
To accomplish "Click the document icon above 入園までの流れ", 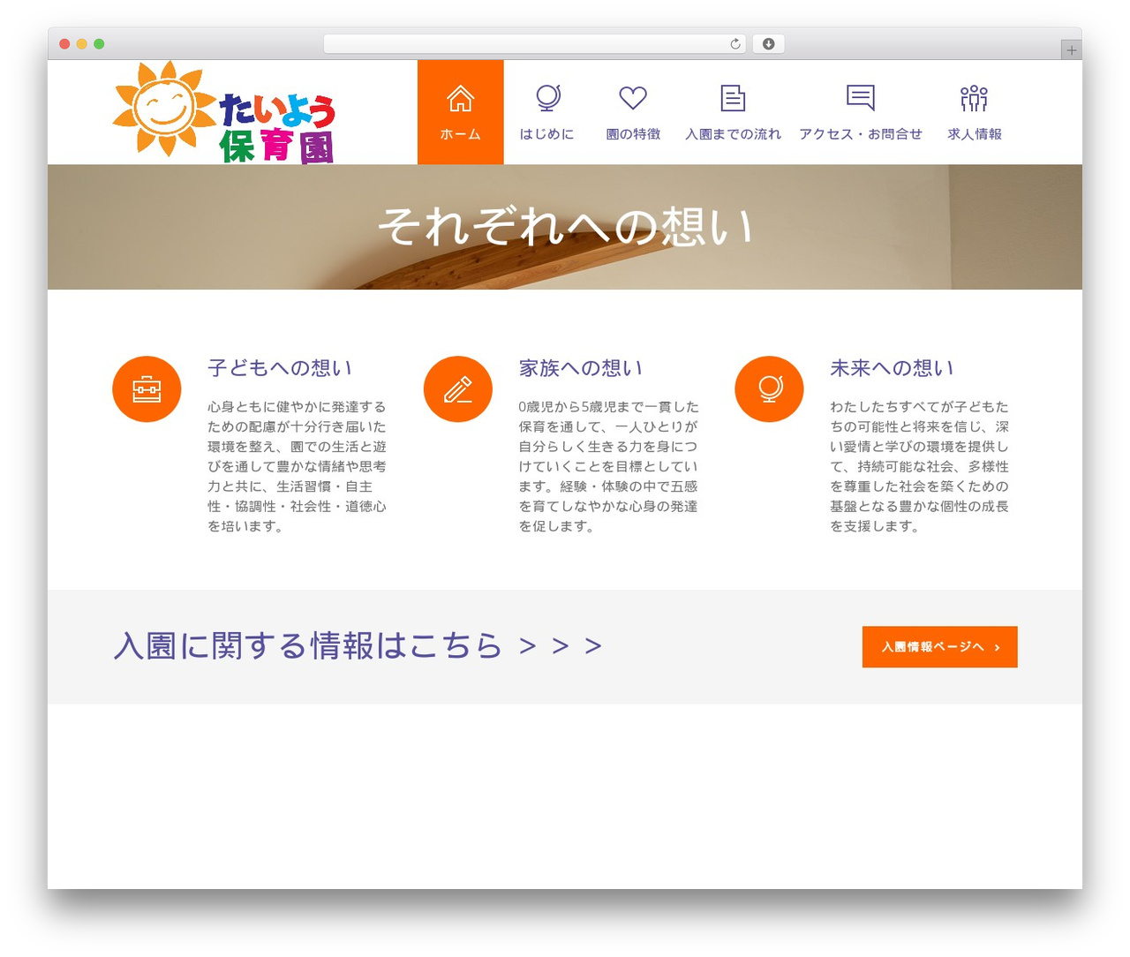I will 733,98.
